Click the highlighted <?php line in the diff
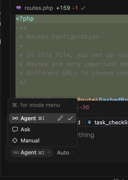This screenshot has height=180, width=128. tap(72, 19)
